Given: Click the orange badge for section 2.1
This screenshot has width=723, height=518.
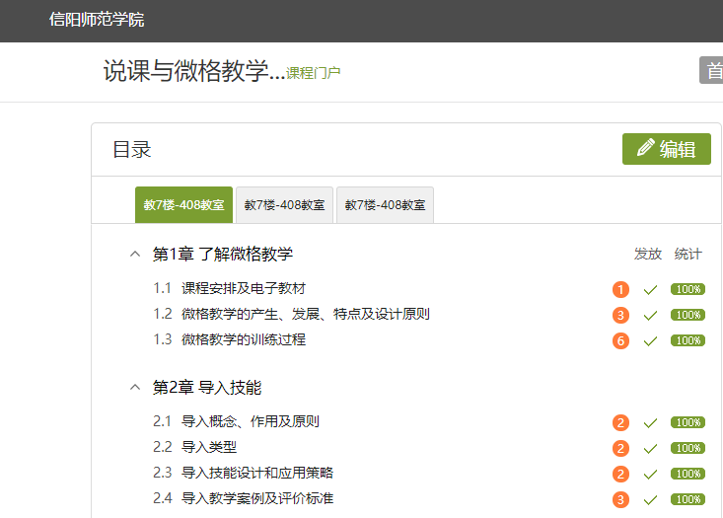Looking at the screenshot, I should [x=620, y=422].
